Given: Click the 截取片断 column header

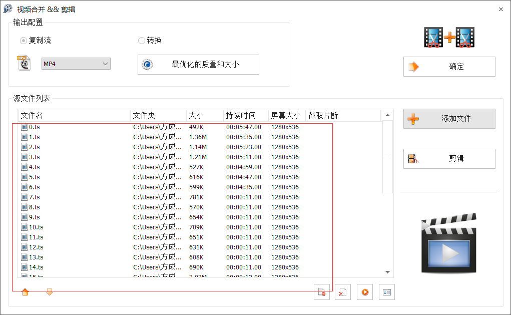Looking at the screenshot, I should [x=343, y=116].
